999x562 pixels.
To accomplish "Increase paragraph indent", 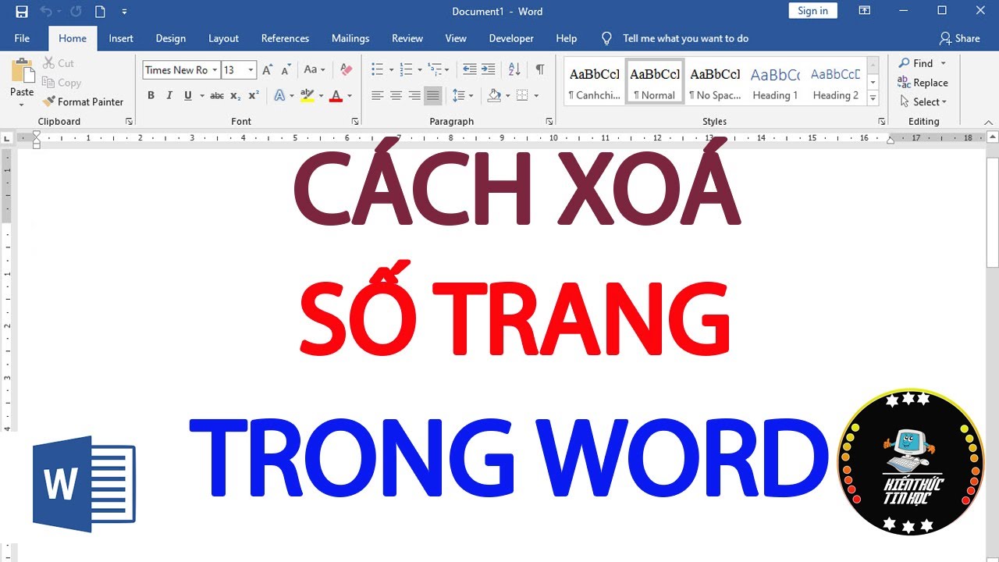I will (x=489, y=70).
